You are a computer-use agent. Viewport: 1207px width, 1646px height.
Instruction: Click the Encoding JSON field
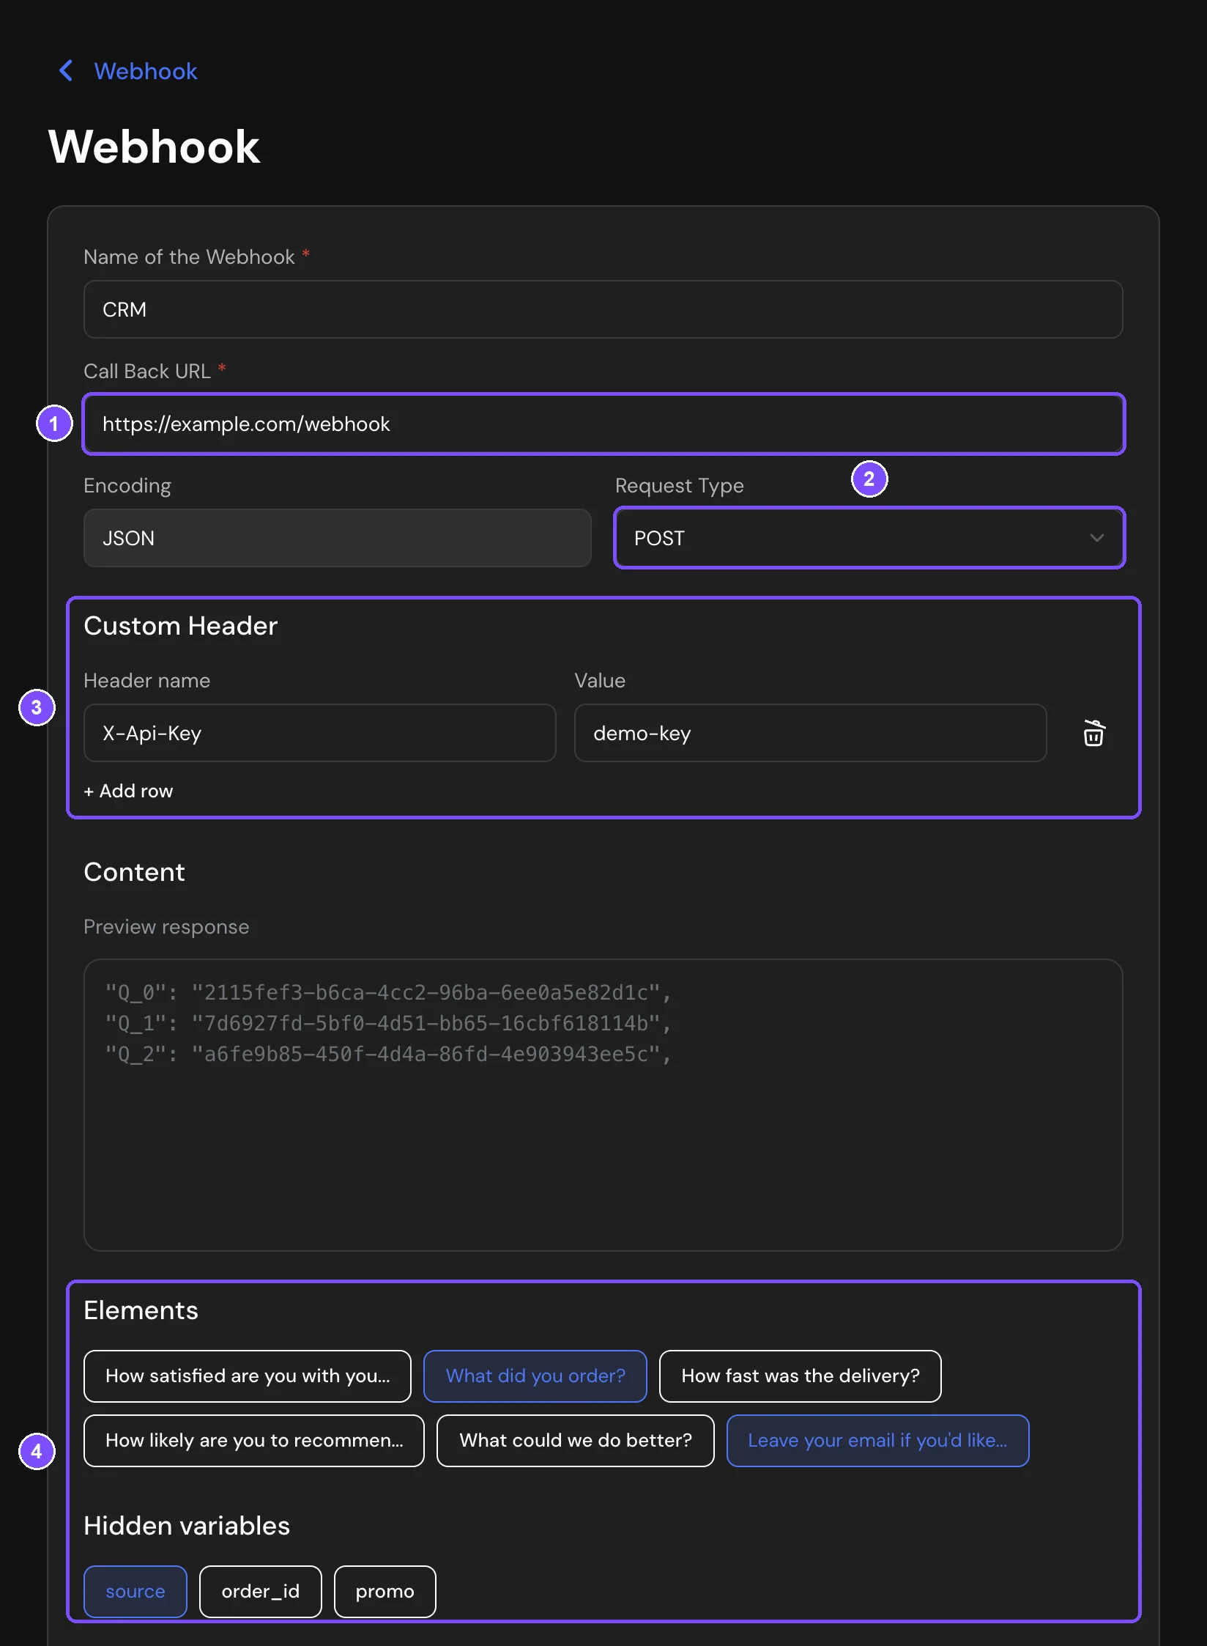337,538
